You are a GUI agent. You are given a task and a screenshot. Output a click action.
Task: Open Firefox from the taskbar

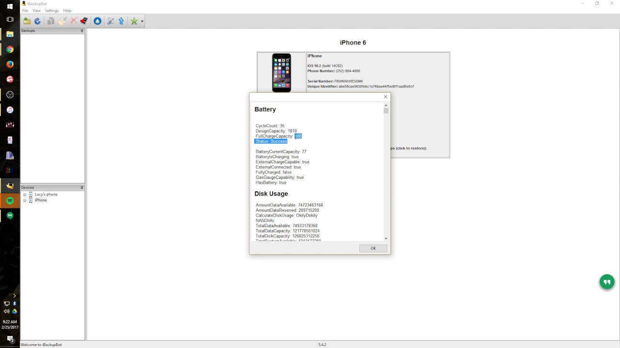(10, 64)
